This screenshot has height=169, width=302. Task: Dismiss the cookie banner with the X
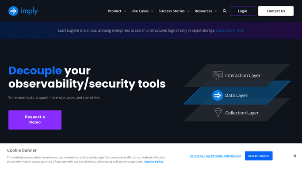pyautogui.click(x=294, y=156)
